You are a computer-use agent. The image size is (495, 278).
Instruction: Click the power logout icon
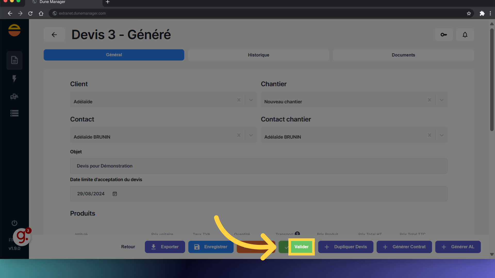14,223
